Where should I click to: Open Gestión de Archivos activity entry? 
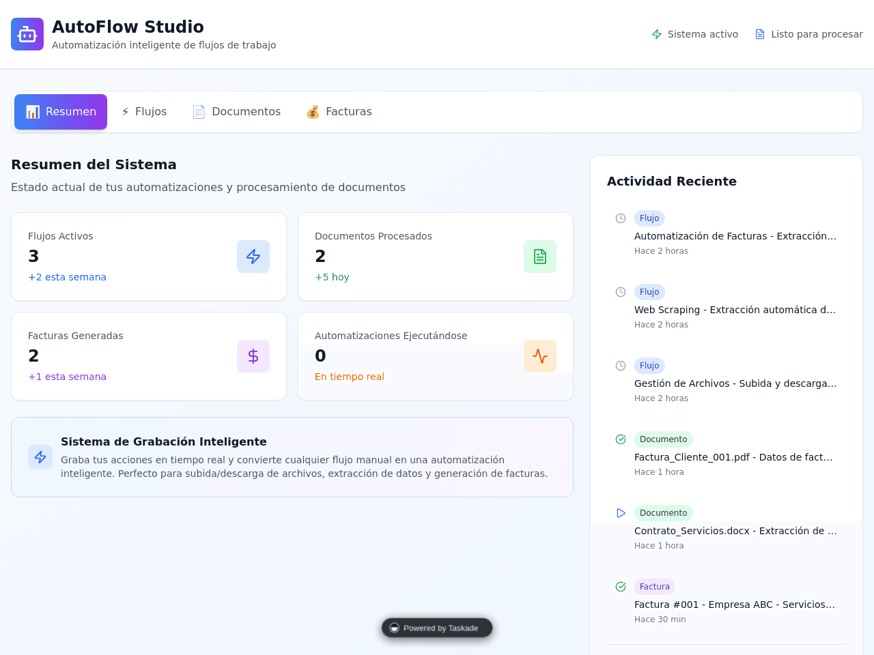click(x=727, y=381)
